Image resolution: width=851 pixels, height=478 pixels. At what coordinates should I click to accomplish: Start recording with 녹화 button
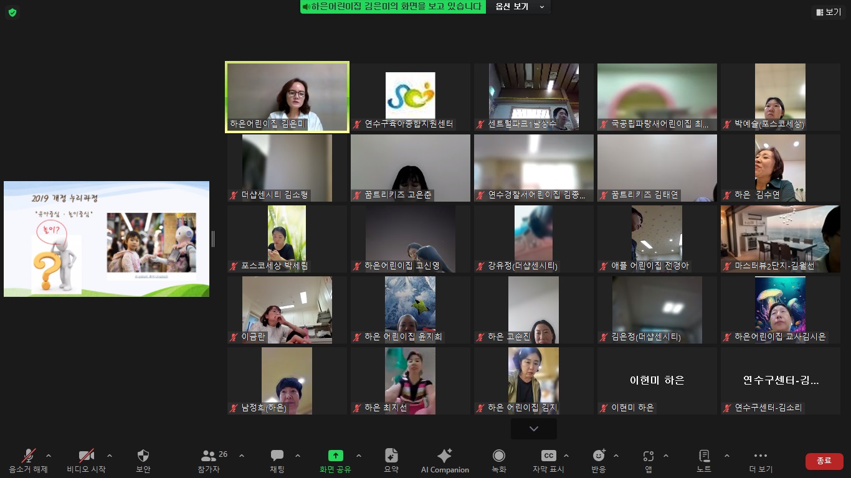tap(499, 461)
